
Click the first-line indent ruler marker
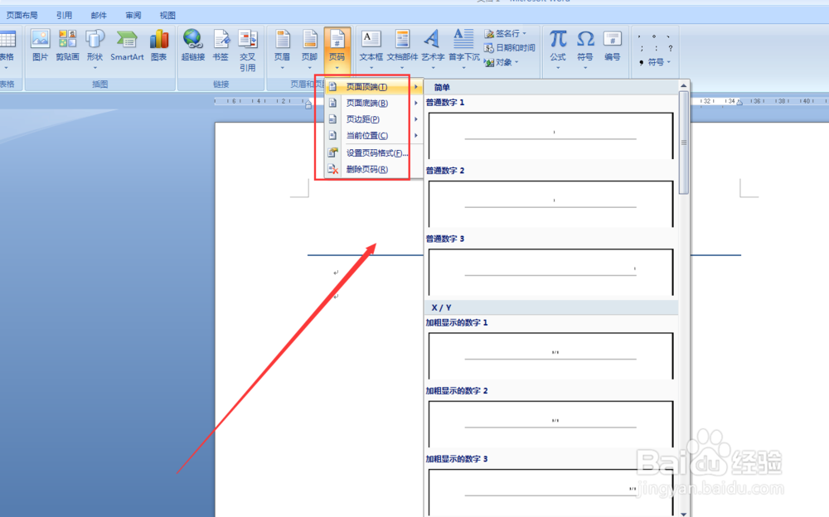tap(308, 100)
